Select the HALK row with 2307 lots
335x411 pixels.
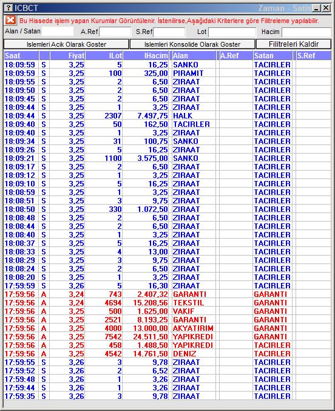167,115
